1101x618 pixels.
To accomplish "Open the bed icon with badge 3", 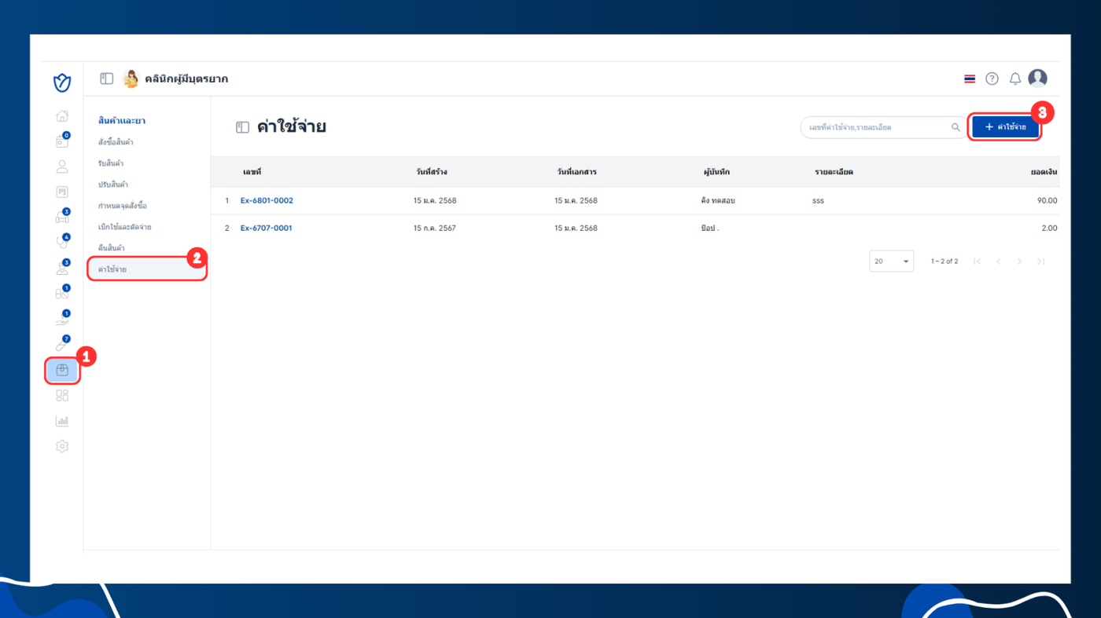I will pos(62,218).
